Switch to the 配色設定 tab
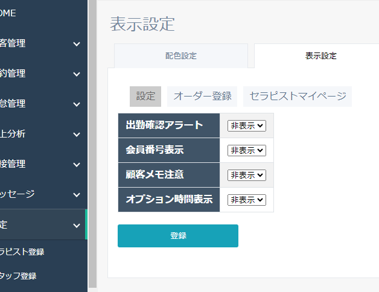 (181, 56)
